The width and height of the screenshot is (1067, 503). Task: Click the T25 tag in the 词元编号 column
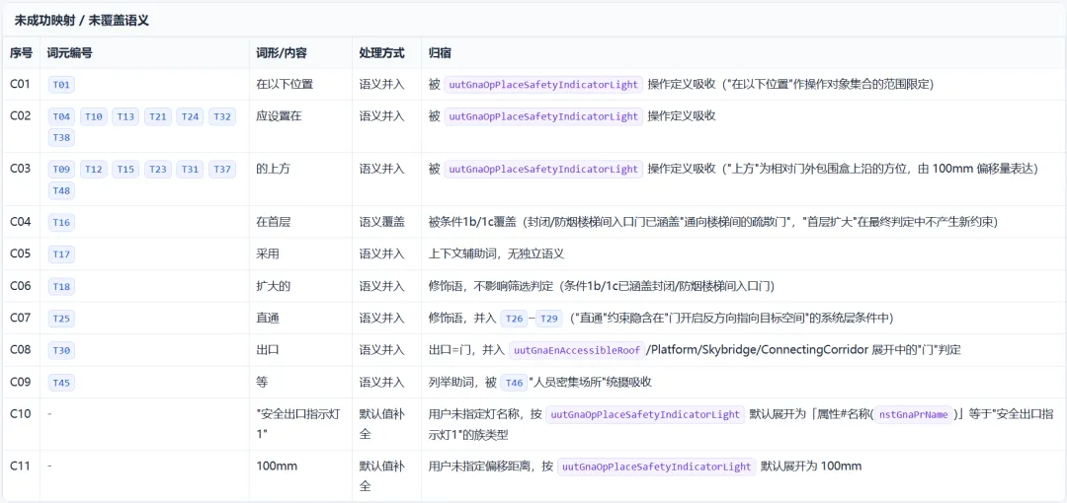[61, 319]
